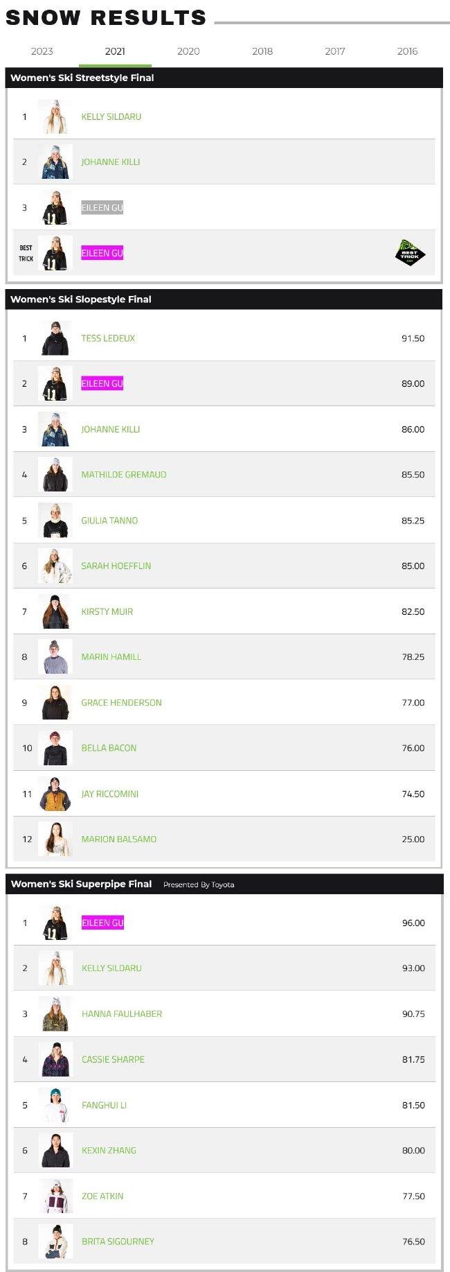This screenshot has height=1272, width=450.
Task: Open Jay Riccomini's athlete photo
Action: click(55, 794)
